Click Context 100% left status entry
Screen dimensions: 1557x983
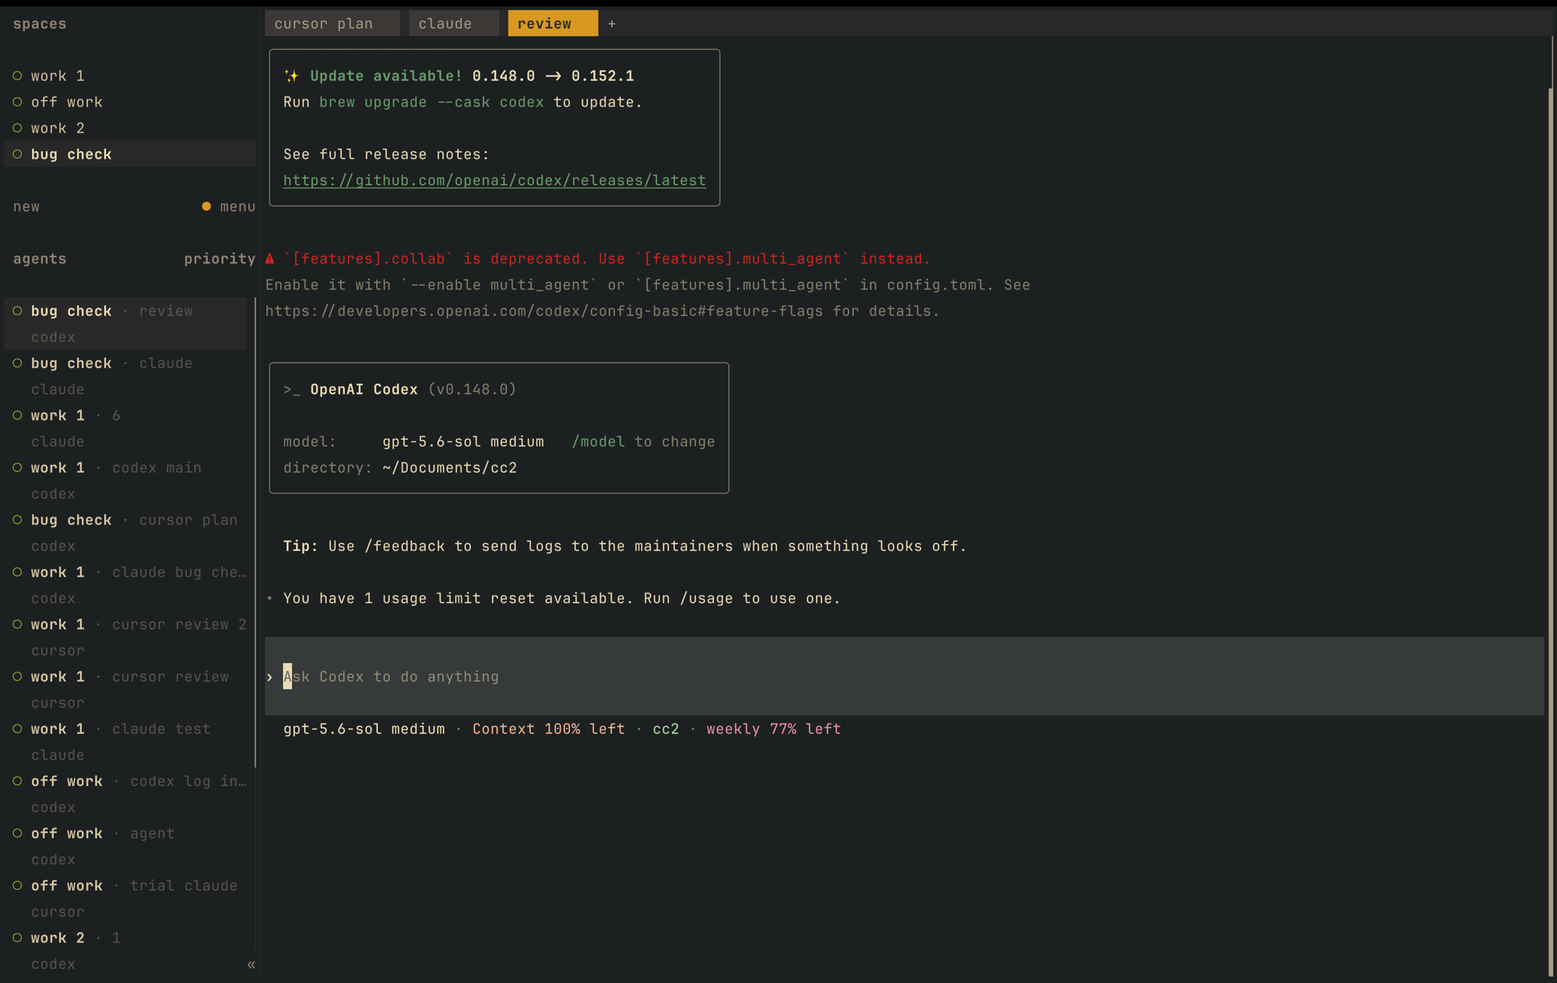pos(549,729)
